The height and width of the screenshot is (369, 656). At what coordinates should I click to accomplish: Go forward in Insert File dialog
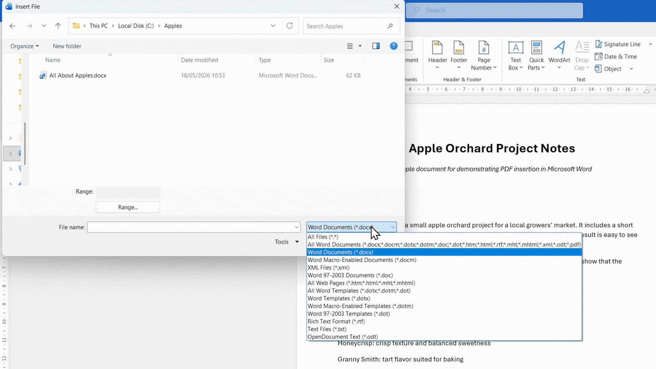click(x=29, y=26)
